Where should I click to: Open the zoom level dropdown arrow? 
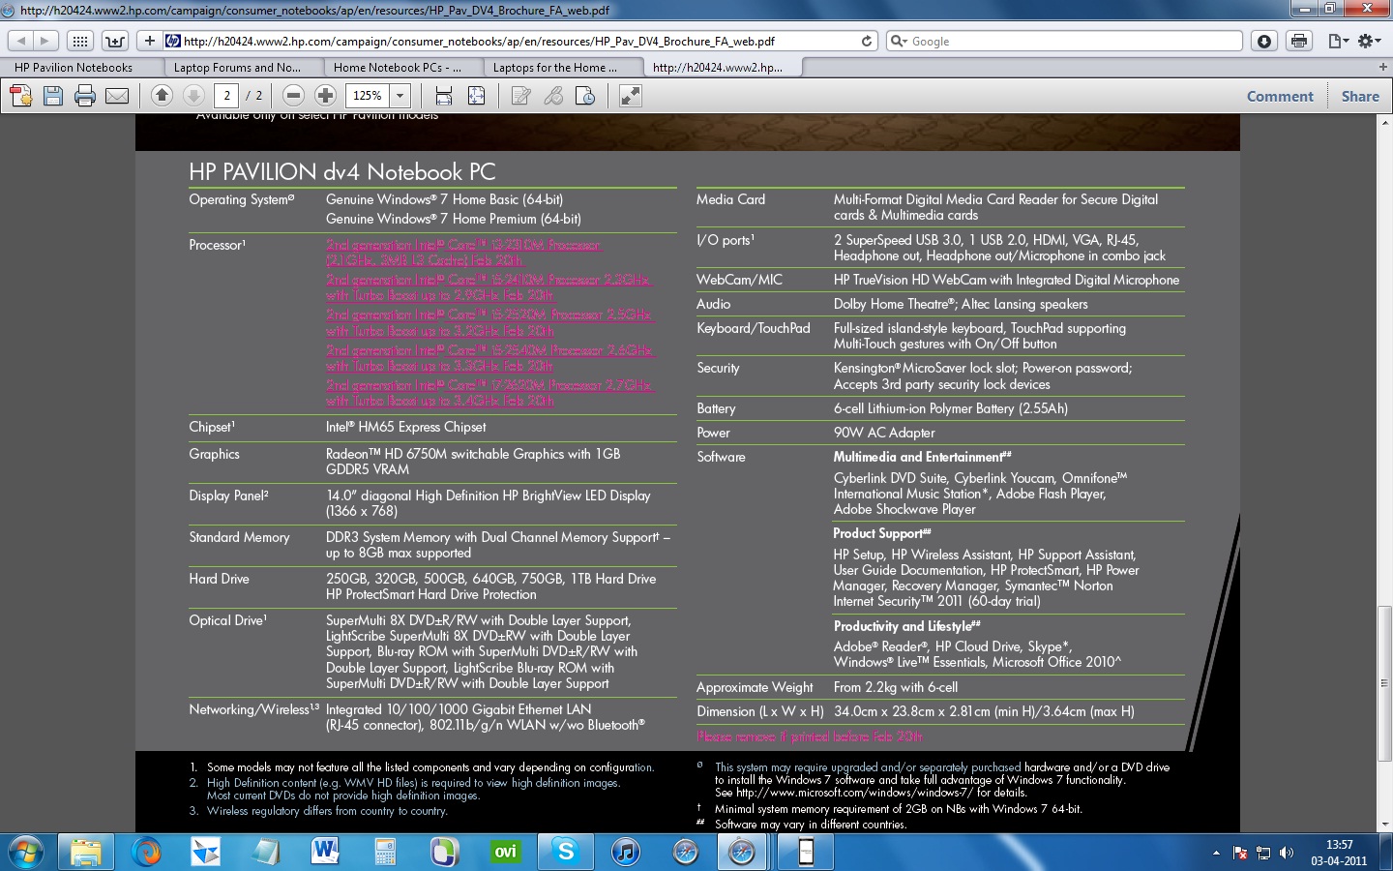400,96
